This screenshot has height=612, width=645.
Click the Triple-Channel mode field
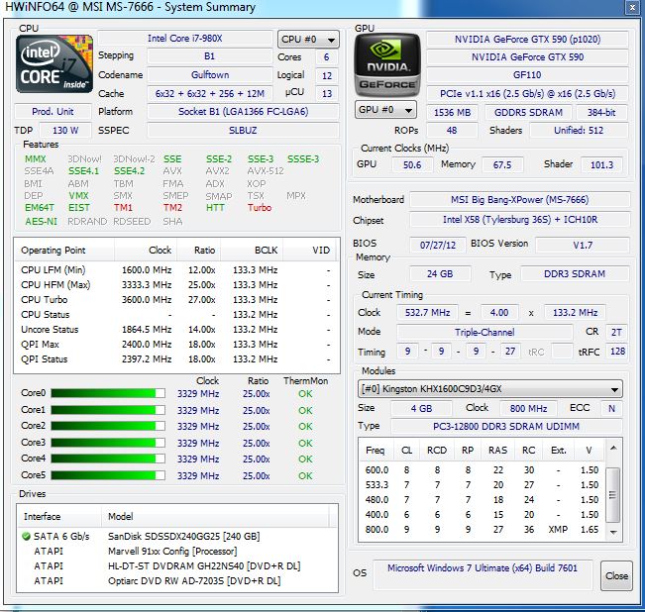coord(484,332)
